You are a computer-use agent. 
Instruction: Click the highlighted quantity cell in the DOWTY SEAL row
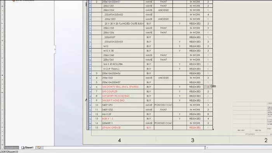pos(208,87)
